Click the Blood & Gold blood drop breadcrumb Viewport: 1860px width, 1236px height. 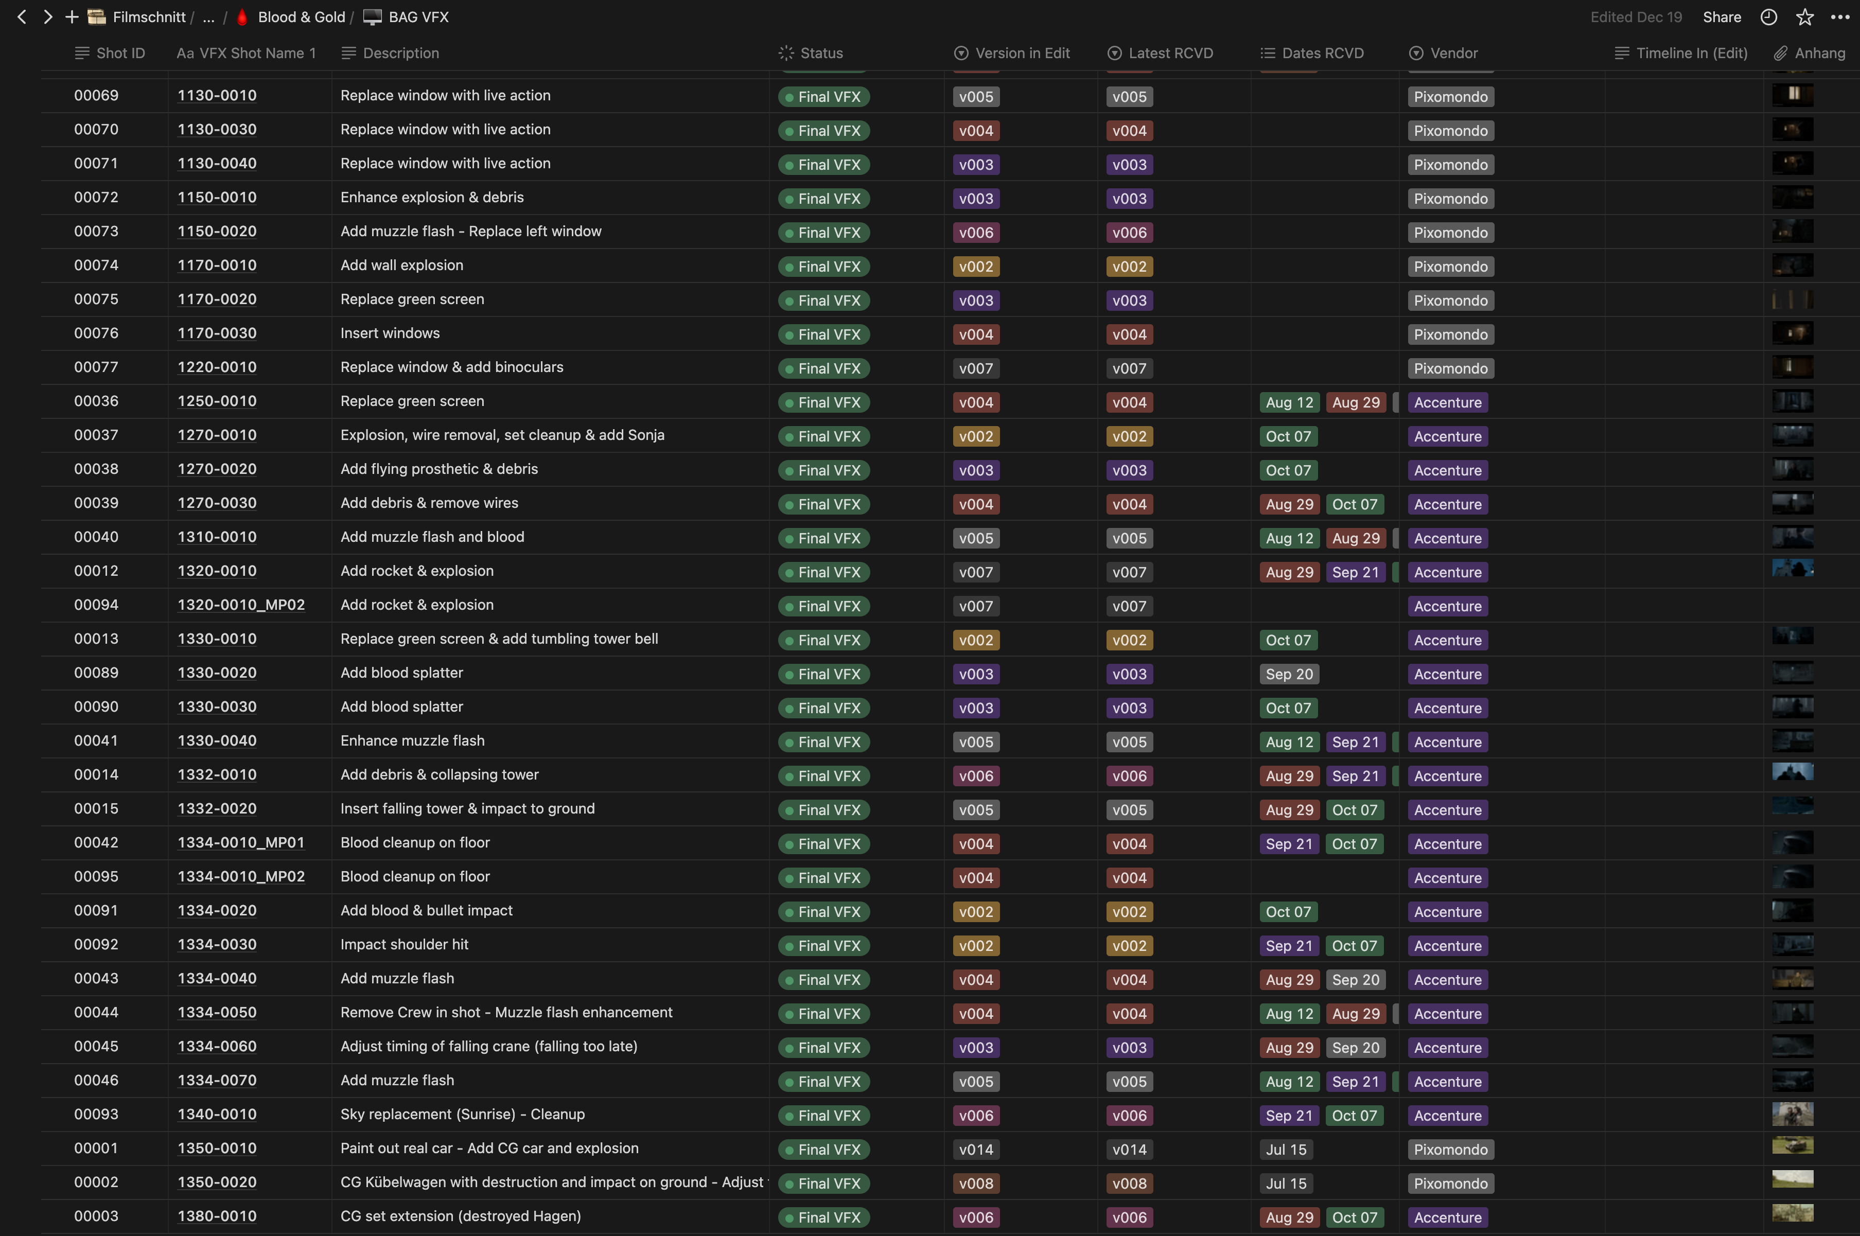point(242,16)
